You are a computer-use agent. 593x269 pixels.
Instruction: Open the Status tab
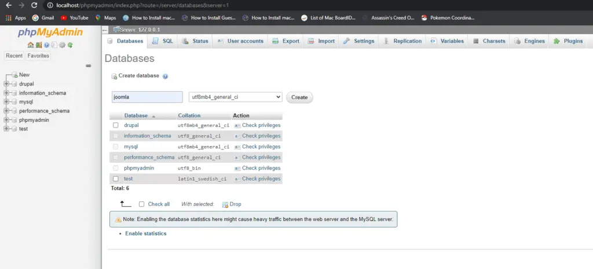click(195, 41)
